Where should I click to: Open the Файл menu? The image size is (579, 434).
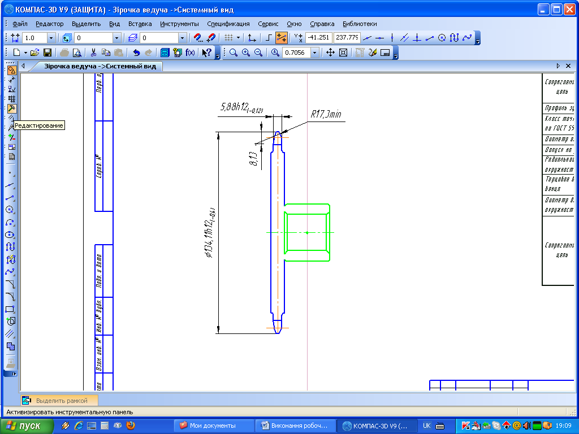(x=20, y=24)
